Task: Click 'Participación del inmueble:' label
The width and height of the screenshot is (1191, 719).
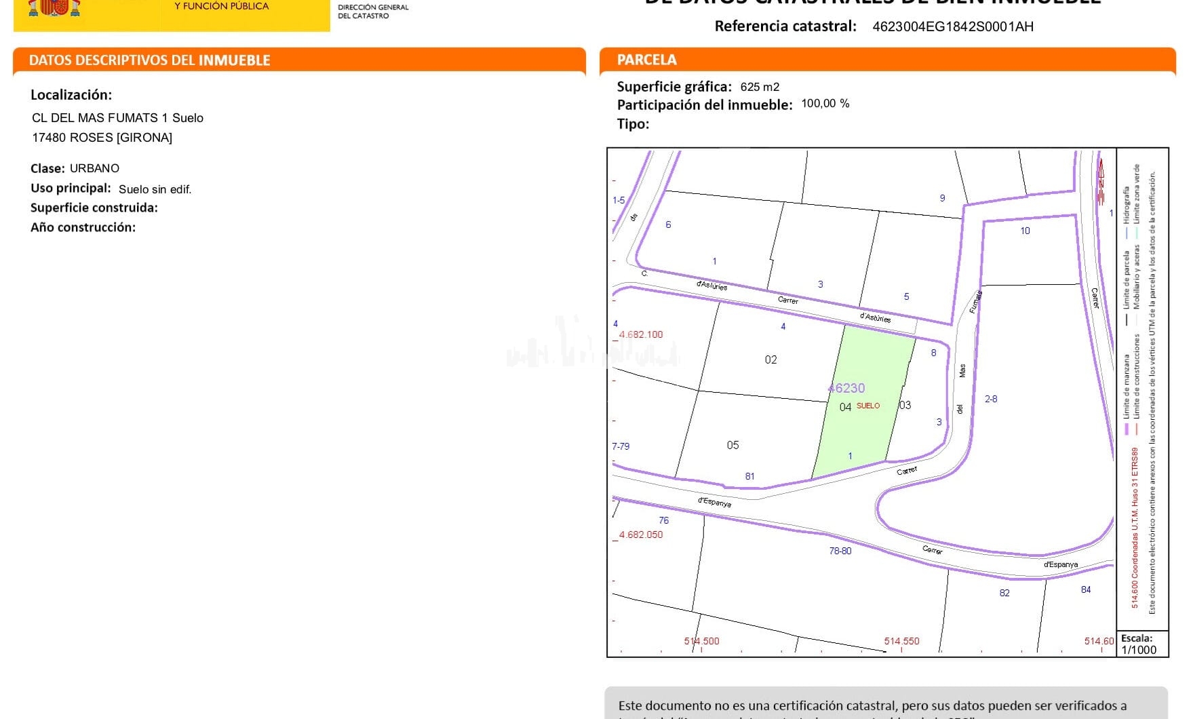Action: coord(705,105)
